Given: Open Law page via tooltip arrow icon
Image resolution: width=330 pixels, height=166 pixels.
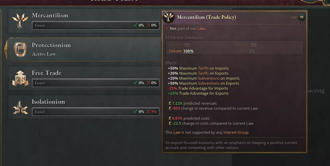Looking at the screenshot, I should point(302,17).
